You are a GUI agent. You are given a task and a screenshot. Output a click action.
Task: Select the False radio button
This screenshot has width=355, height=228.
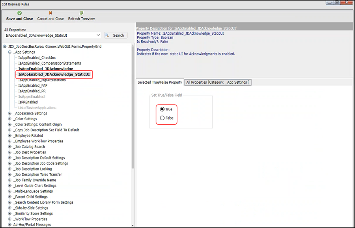pyautogui.click(x=162, y=118)
